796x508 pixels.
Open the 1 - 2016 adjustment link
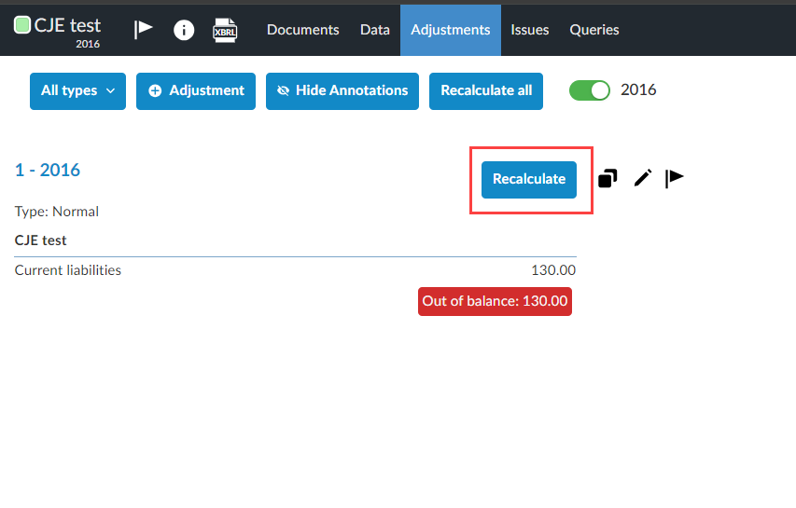(x=48, y=170)
